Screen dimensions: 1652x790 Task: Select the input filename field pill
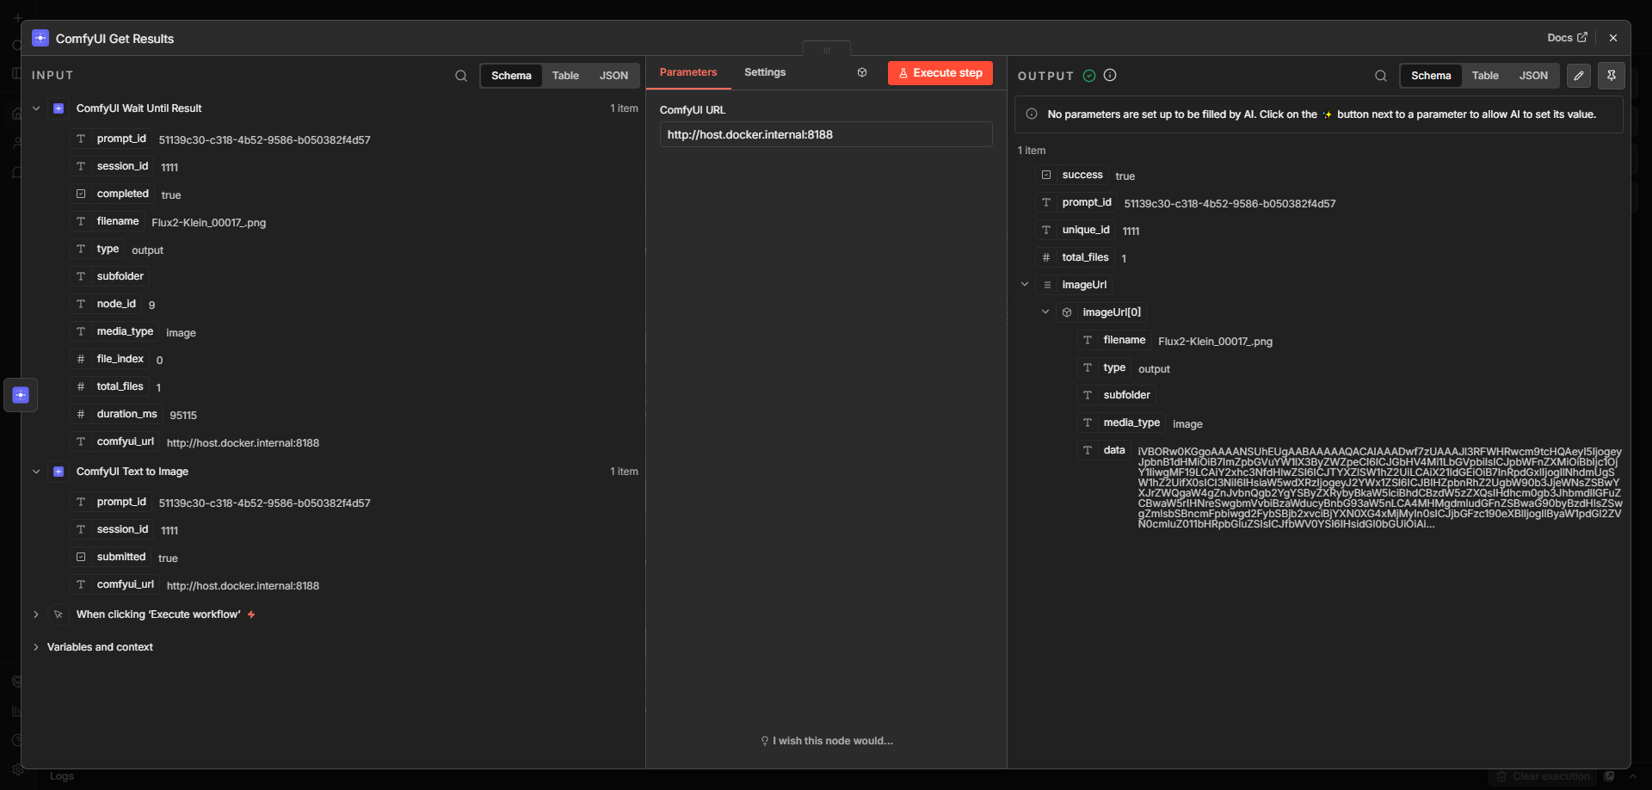[x=108, y=222]
